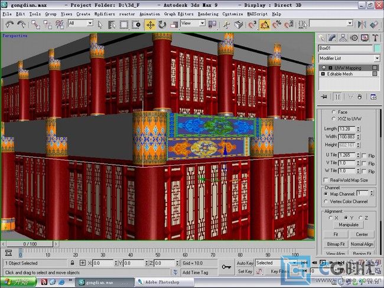This screenshot has width=384, height=288.
Task: Click the Normal Align button
Action: point(362,244)
